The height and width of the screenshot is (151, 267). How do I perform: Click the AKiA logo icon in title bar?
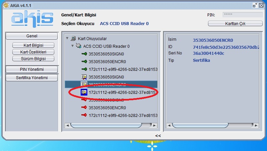(6, 5)
